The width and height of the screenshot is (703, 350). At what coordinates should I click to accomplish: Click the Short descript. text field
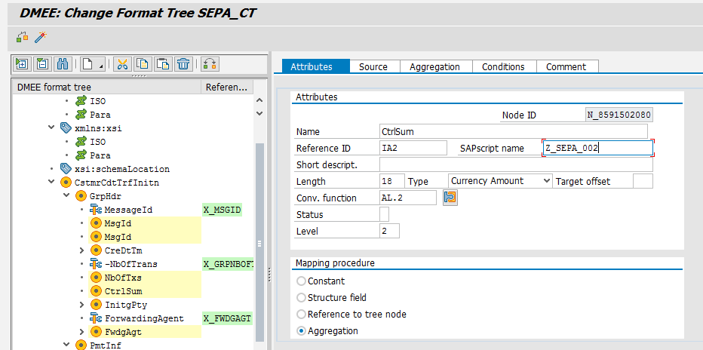click(515, 164)
